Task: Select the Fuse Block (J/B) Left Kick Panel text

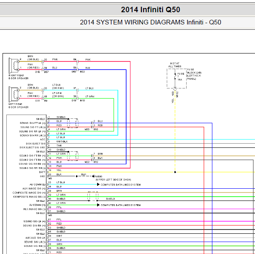Action: click(x=194, y=74)
